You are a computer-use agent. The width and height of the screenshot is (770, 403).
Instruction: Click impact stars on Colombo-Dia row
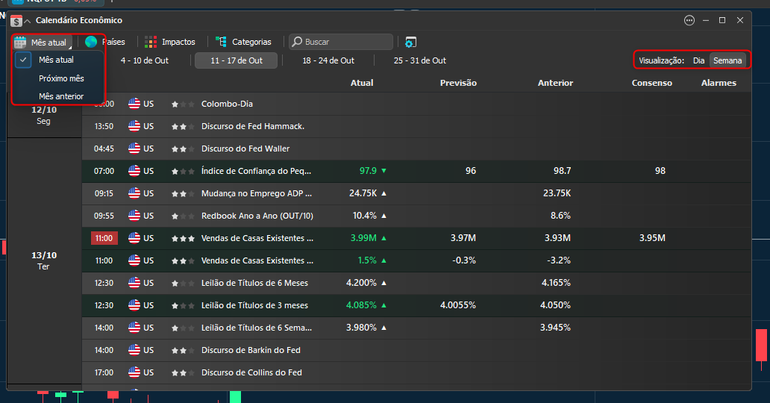[x=183, y=104]
